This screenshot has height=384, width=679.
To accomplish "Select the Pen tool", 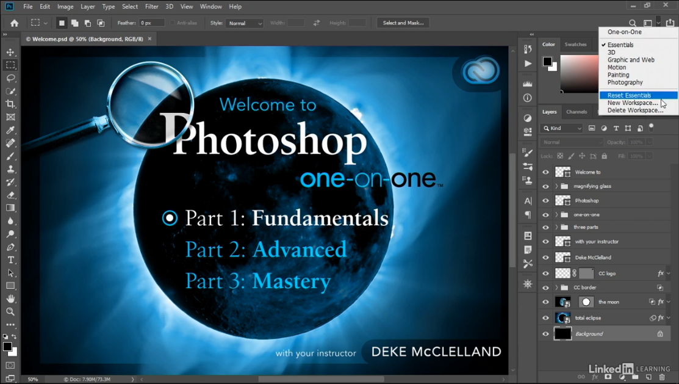I will point(10,247).
